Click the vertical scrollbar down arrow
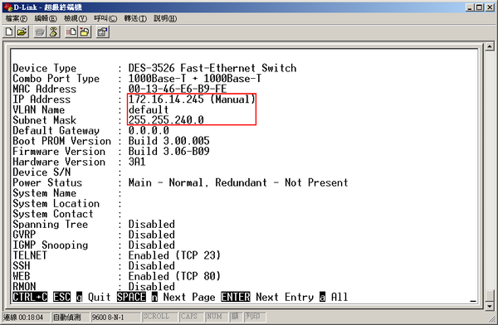498x325 pixels. click(x=490, y=306)
